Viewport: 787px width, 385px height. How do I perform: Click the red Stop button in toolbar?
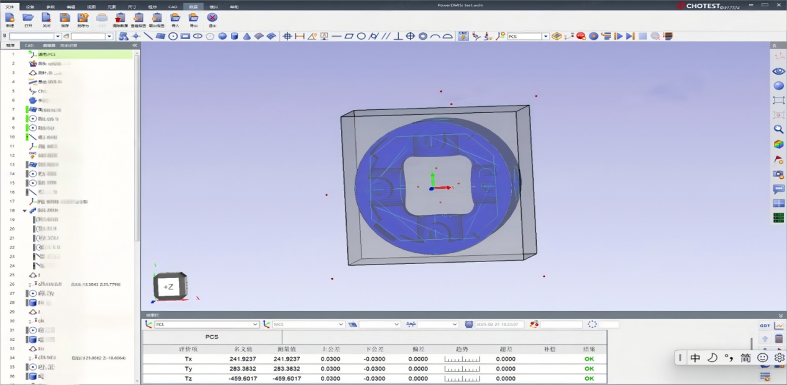click(x=581, y=36)
